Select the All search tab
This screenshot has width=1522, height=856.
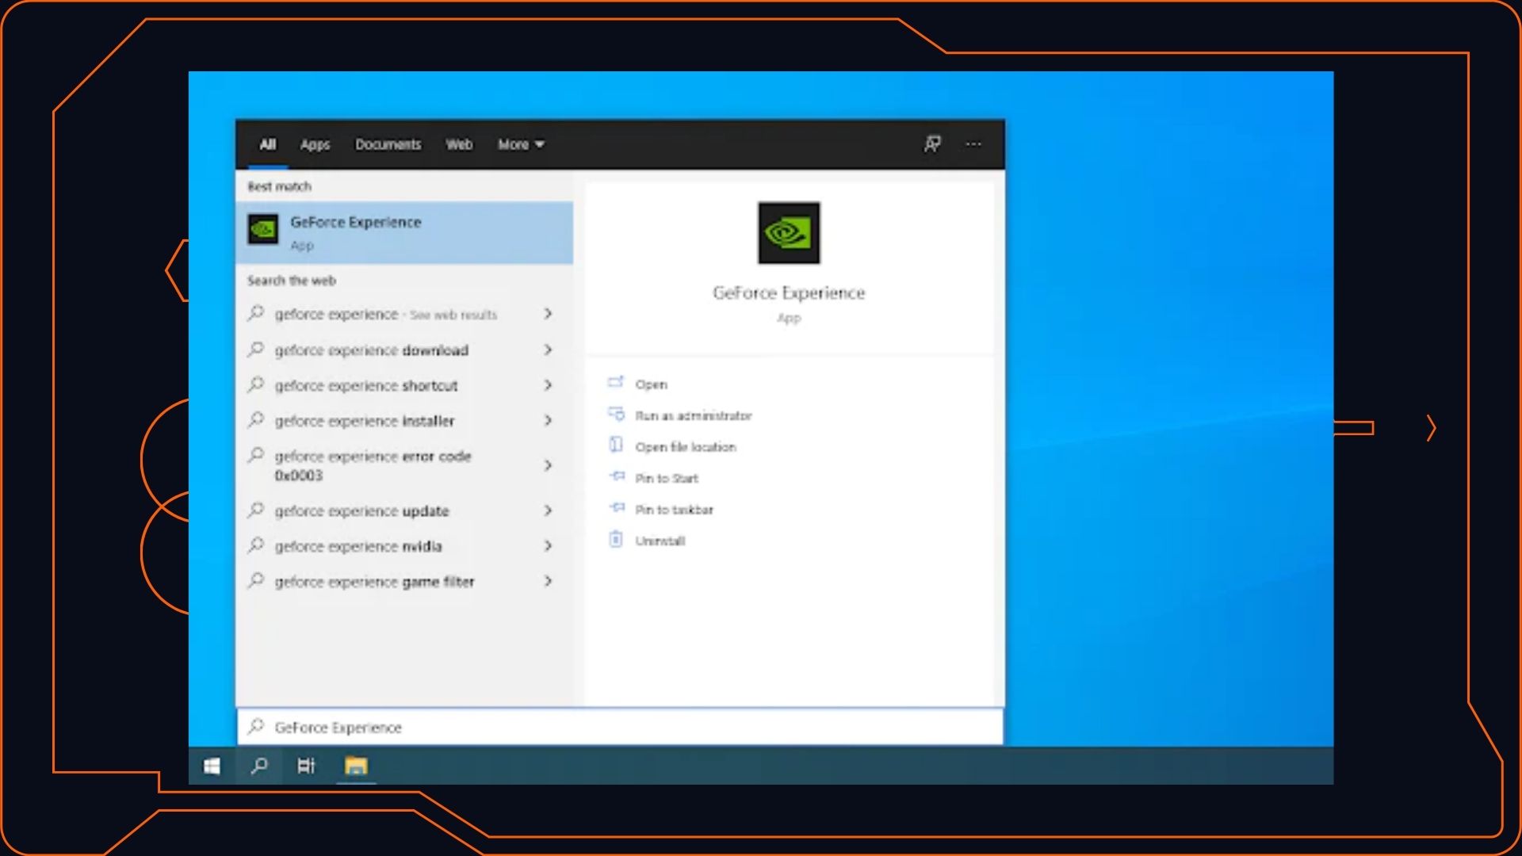(267, 144)
